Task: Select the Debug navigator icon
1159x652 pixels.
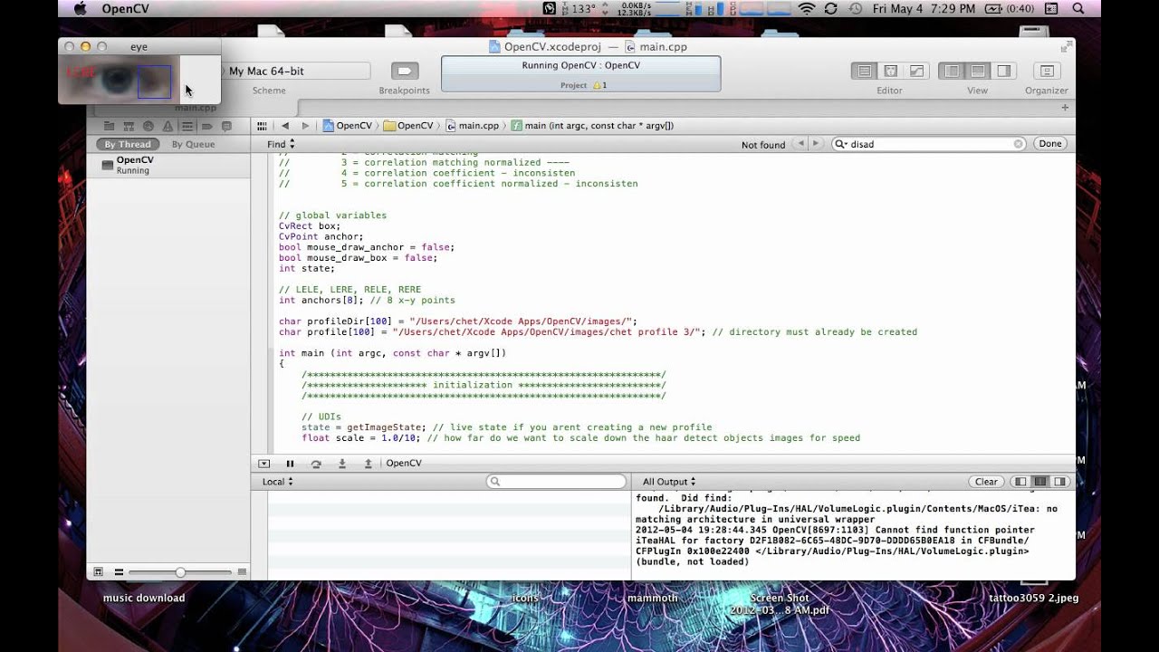Action: click(x=187, y=126)
